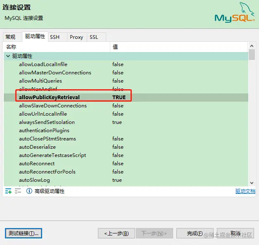
Task: Select the authenticationPlugins property
Action: pos(44,131)
